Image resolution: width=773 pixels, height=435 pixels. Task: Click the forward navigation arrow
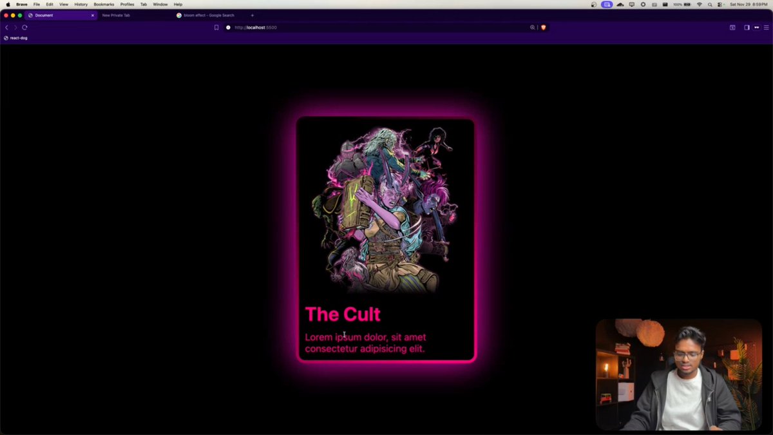(x=15, y=27)
